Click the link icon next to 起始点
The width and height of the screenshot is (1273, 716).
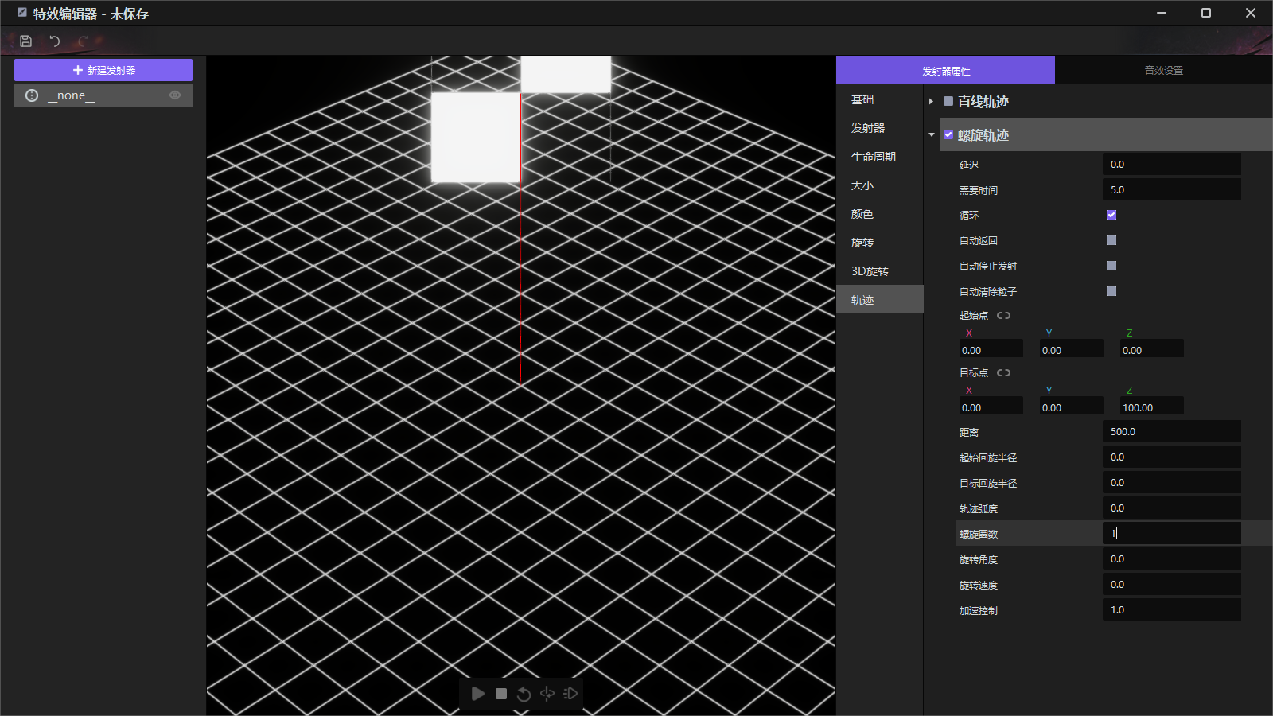pos(1004,316)
